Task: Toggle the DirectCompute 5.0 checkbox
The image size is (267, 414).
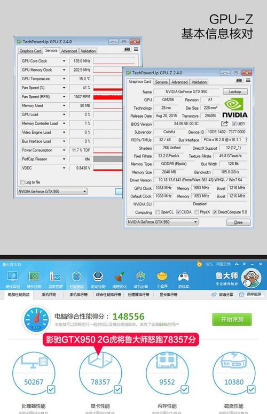Action: point(215,212)
